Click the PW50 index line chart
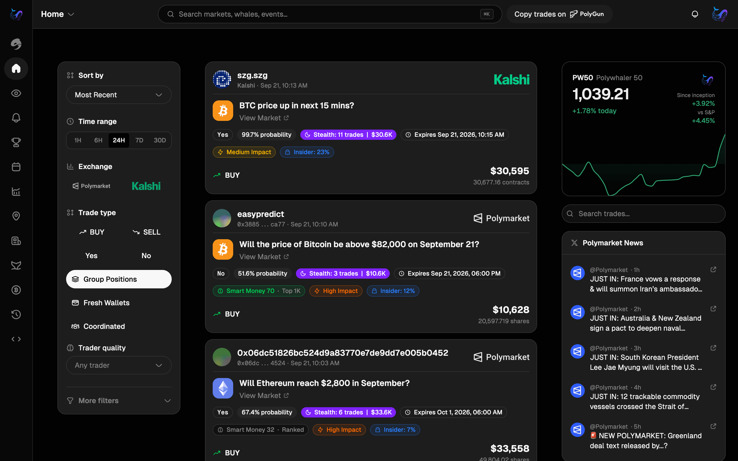The height and width of the screenshot is (461, 738). (643, 165)
